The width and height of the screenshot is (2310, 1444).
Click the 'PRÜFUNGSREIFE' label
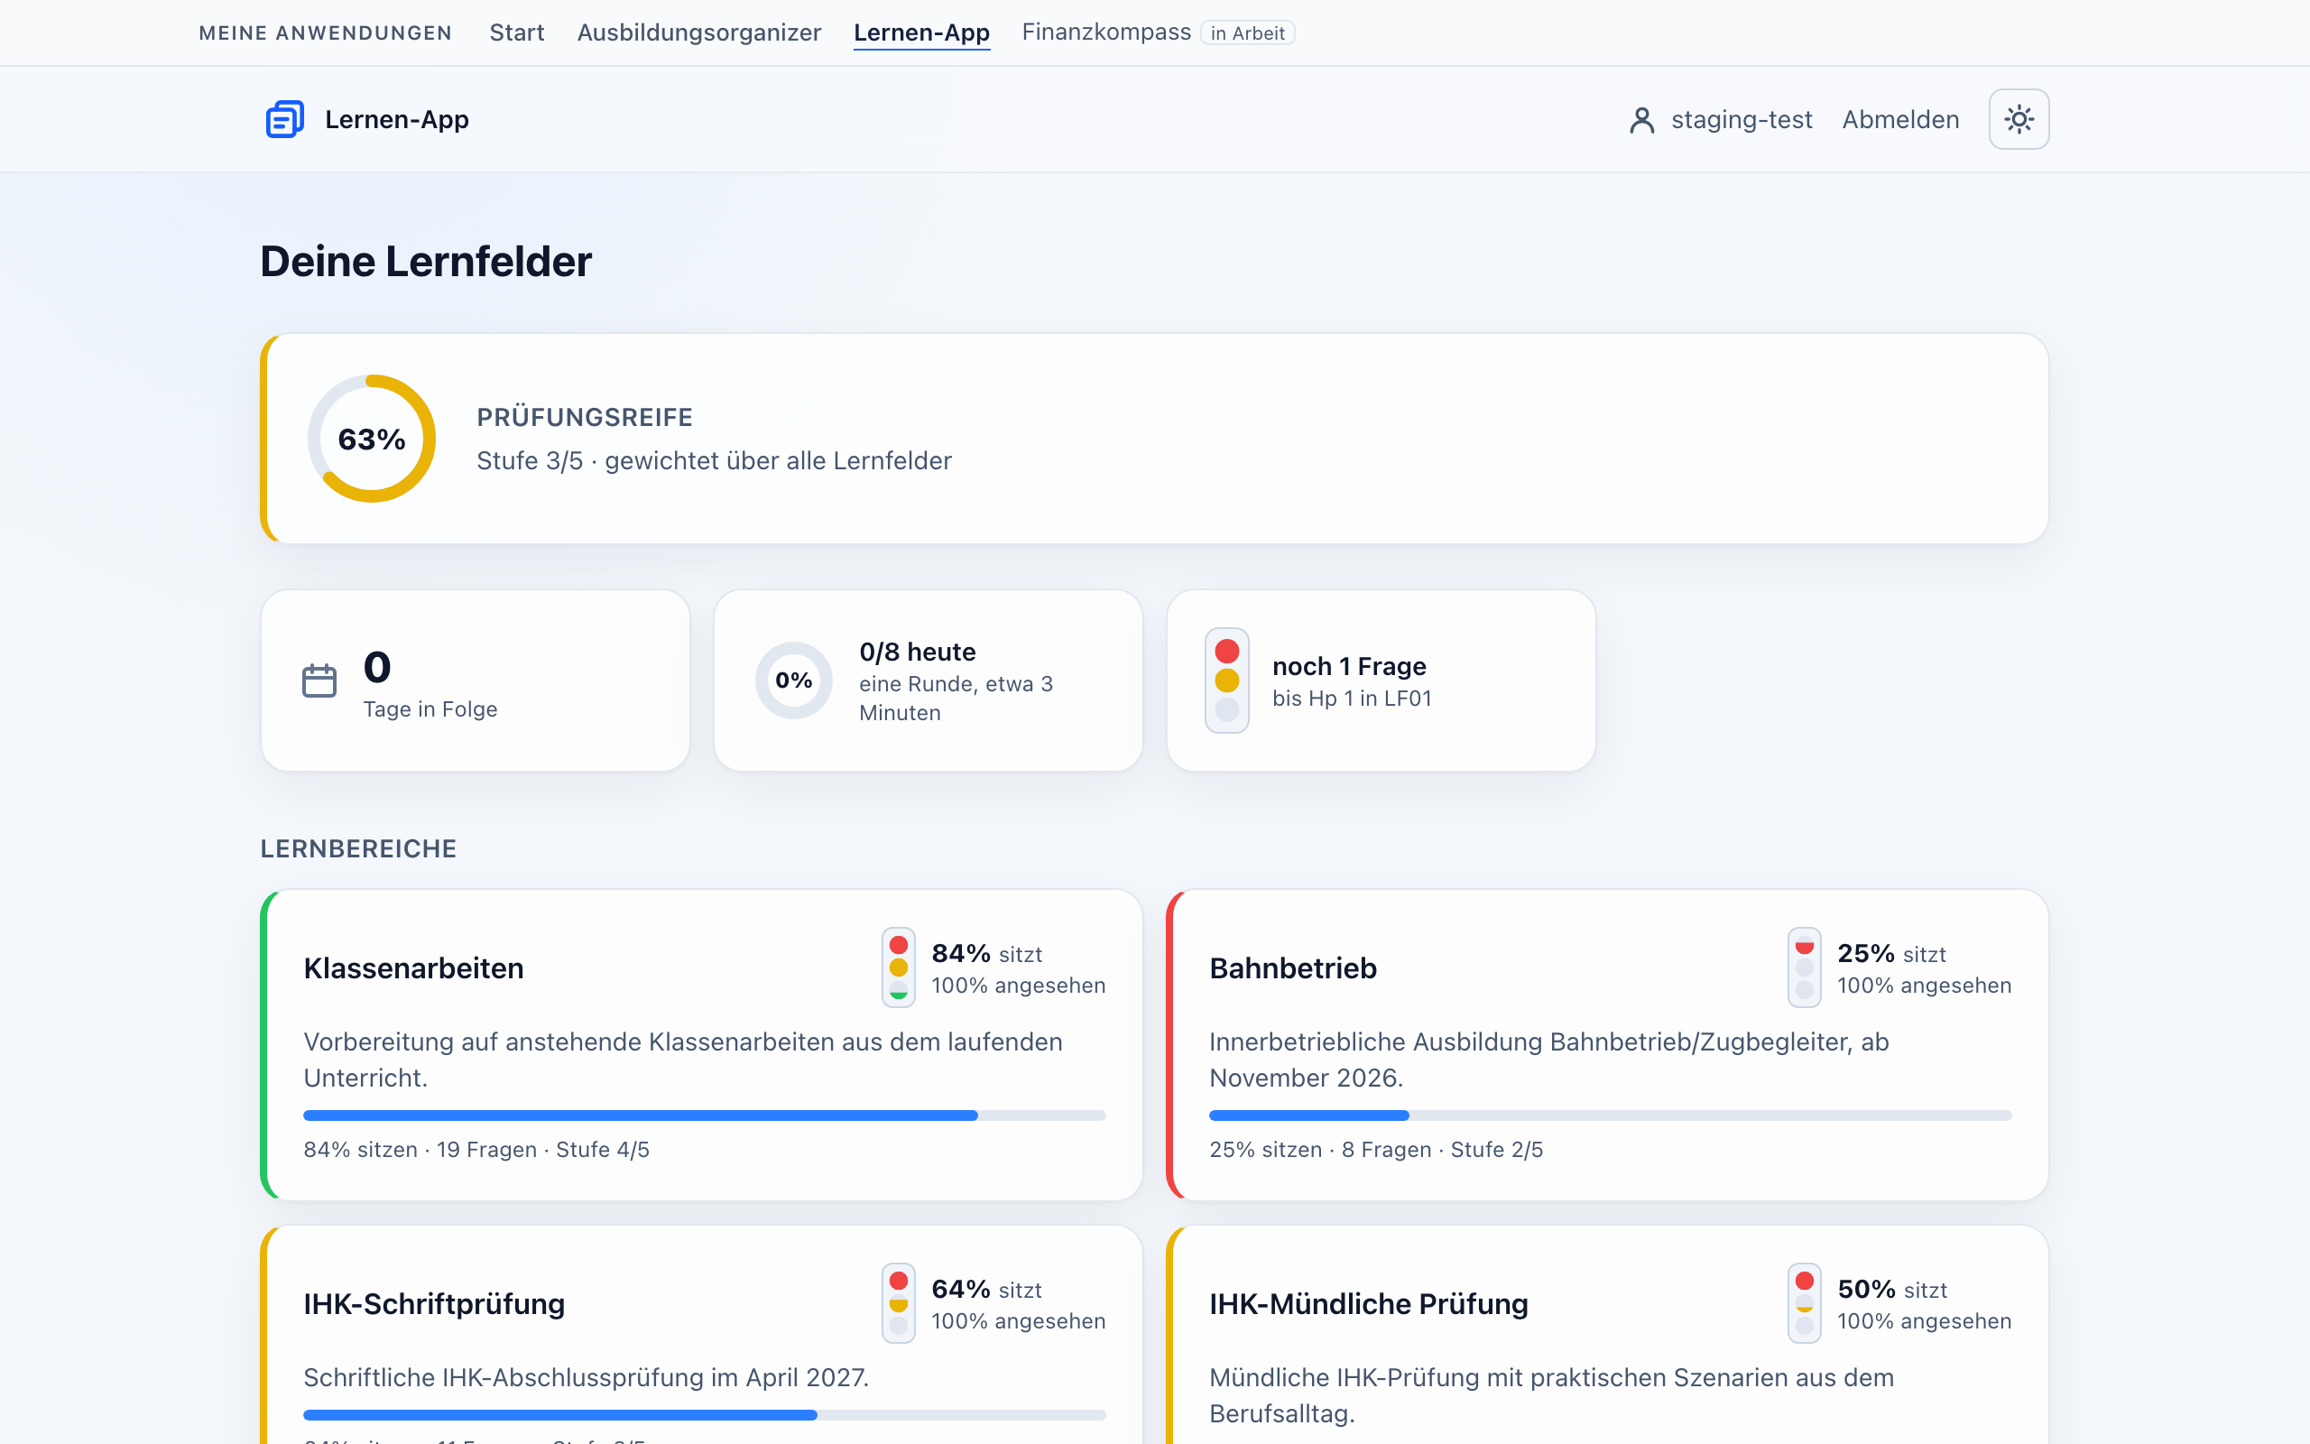pos(584,417)
